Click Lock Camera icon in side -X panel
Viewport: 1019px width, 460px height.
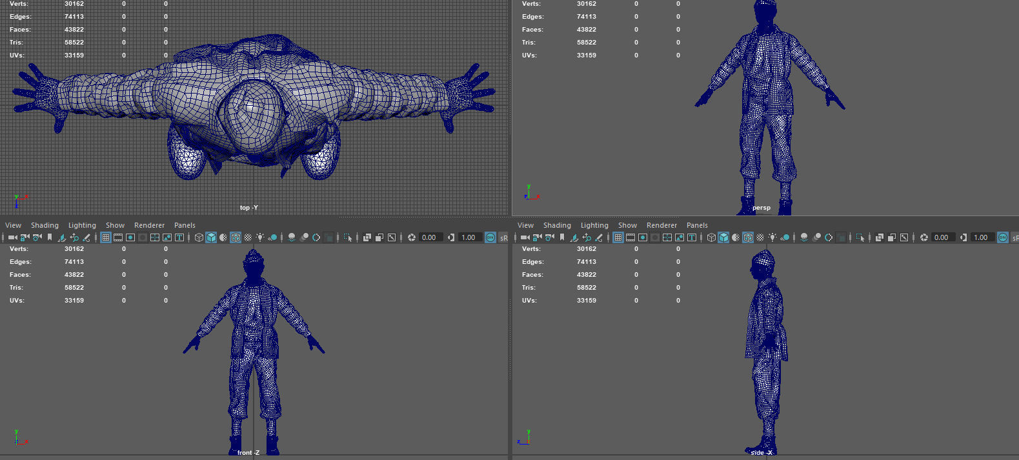[537, 237]
